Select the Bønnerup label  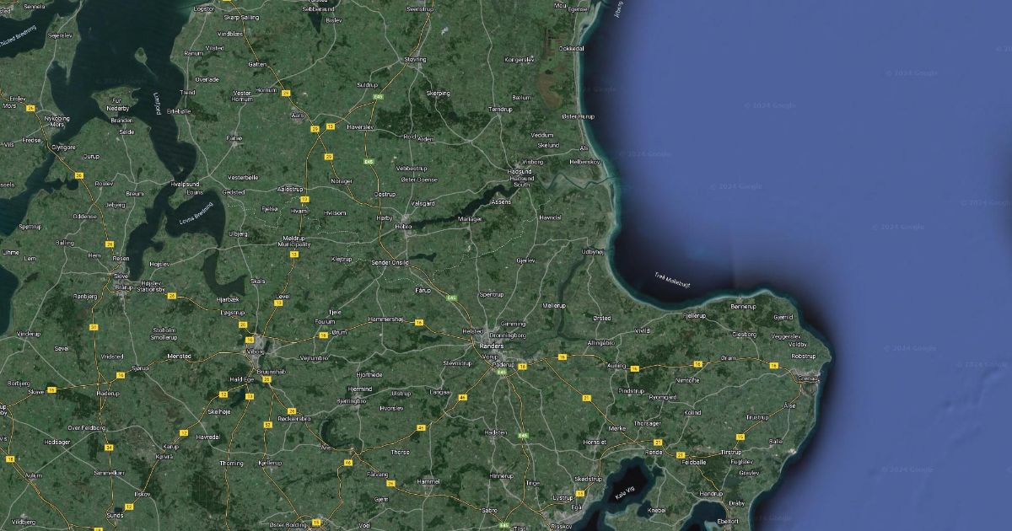pos(744,306)
